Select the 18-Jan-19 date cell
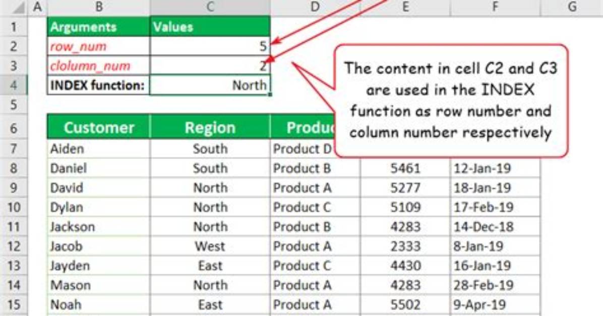Image resolution: width=603 pixels, height=316 pixels. click(495, 188)
